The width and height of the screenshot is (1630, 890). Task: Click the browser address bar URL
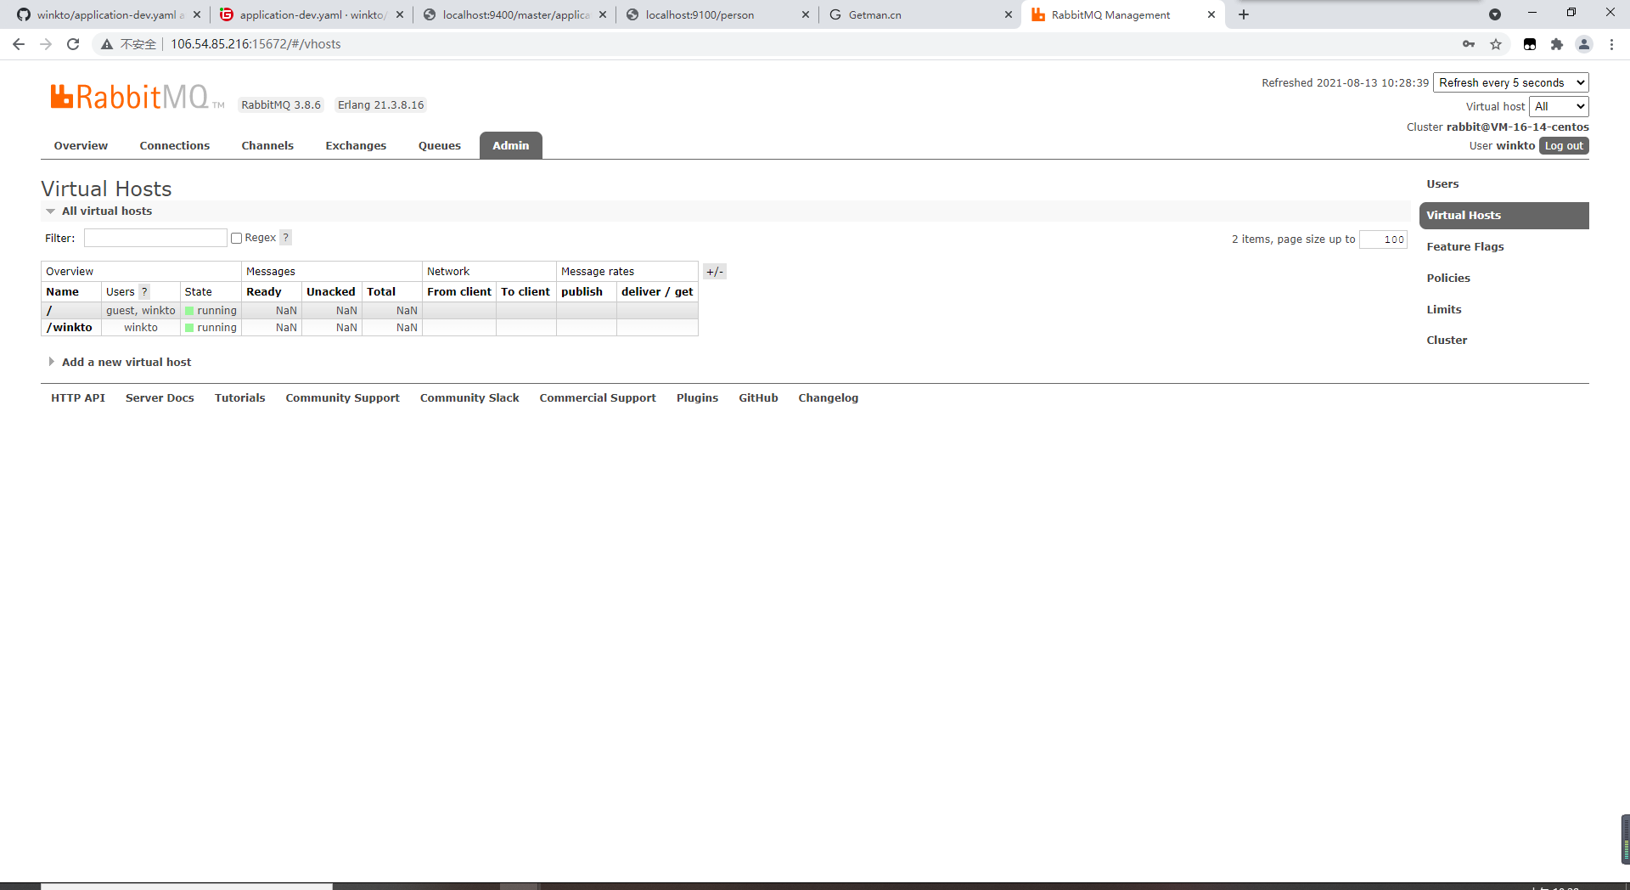pyautogui.click(x=256, y=44)
